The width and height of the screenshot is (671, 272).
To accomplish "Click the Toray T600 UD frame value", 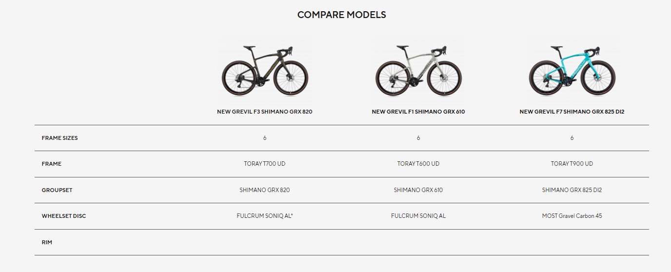I will [418, 164].
